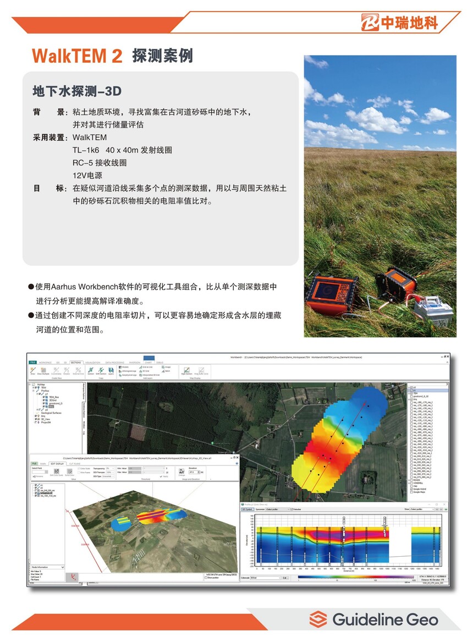The height and width of the screenshot is (642, 473).
Task: Switch to the INVERSION ribbon tab
Action: (x=135, y=363)
